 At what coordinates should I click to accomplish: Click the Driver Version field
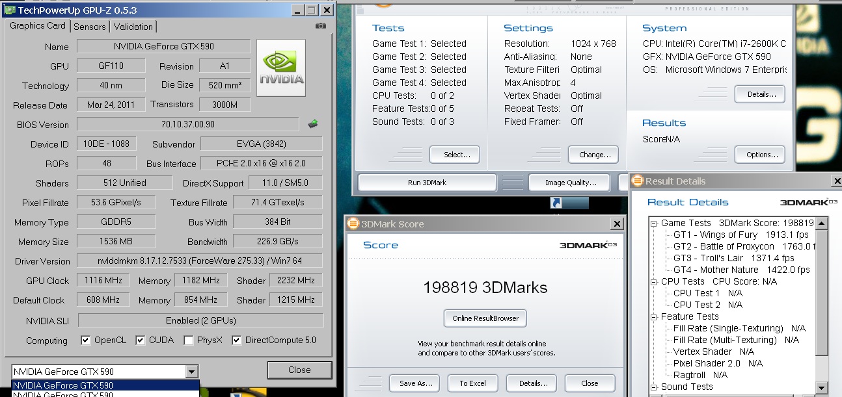(x=200, y=261)
